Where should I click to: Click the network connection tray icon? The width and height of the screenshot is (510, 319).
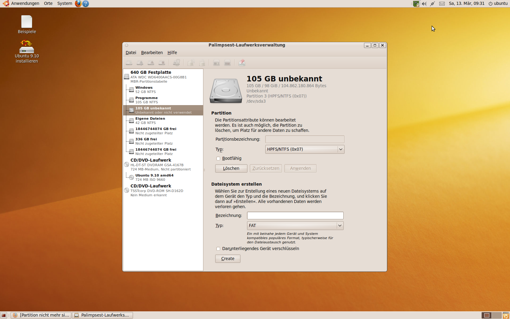[433, 4]
